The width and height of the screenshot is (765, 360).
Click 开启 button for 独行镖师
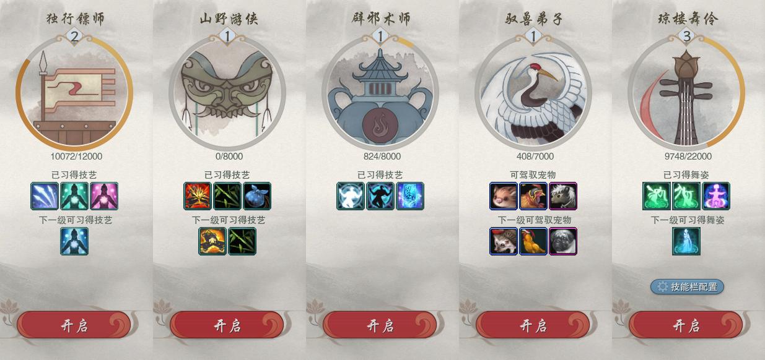[x=74, y=325]
